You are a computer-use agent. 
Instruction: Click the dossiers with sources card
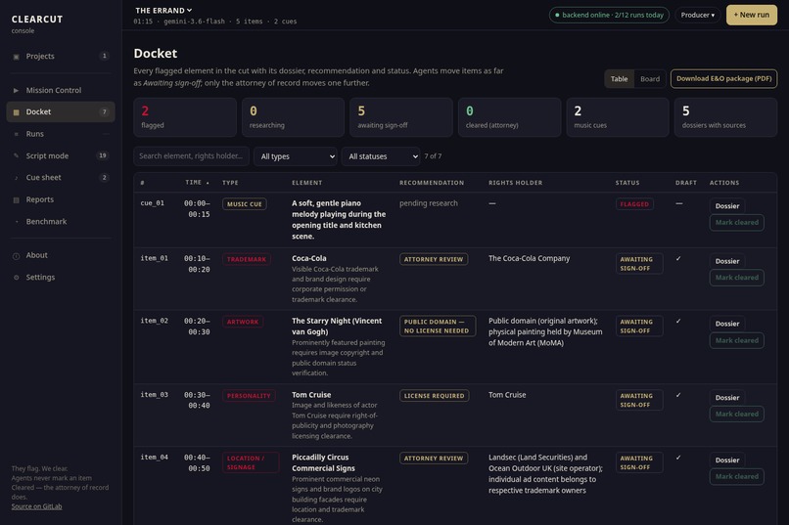pyautogui.click(x=725, y=117)
